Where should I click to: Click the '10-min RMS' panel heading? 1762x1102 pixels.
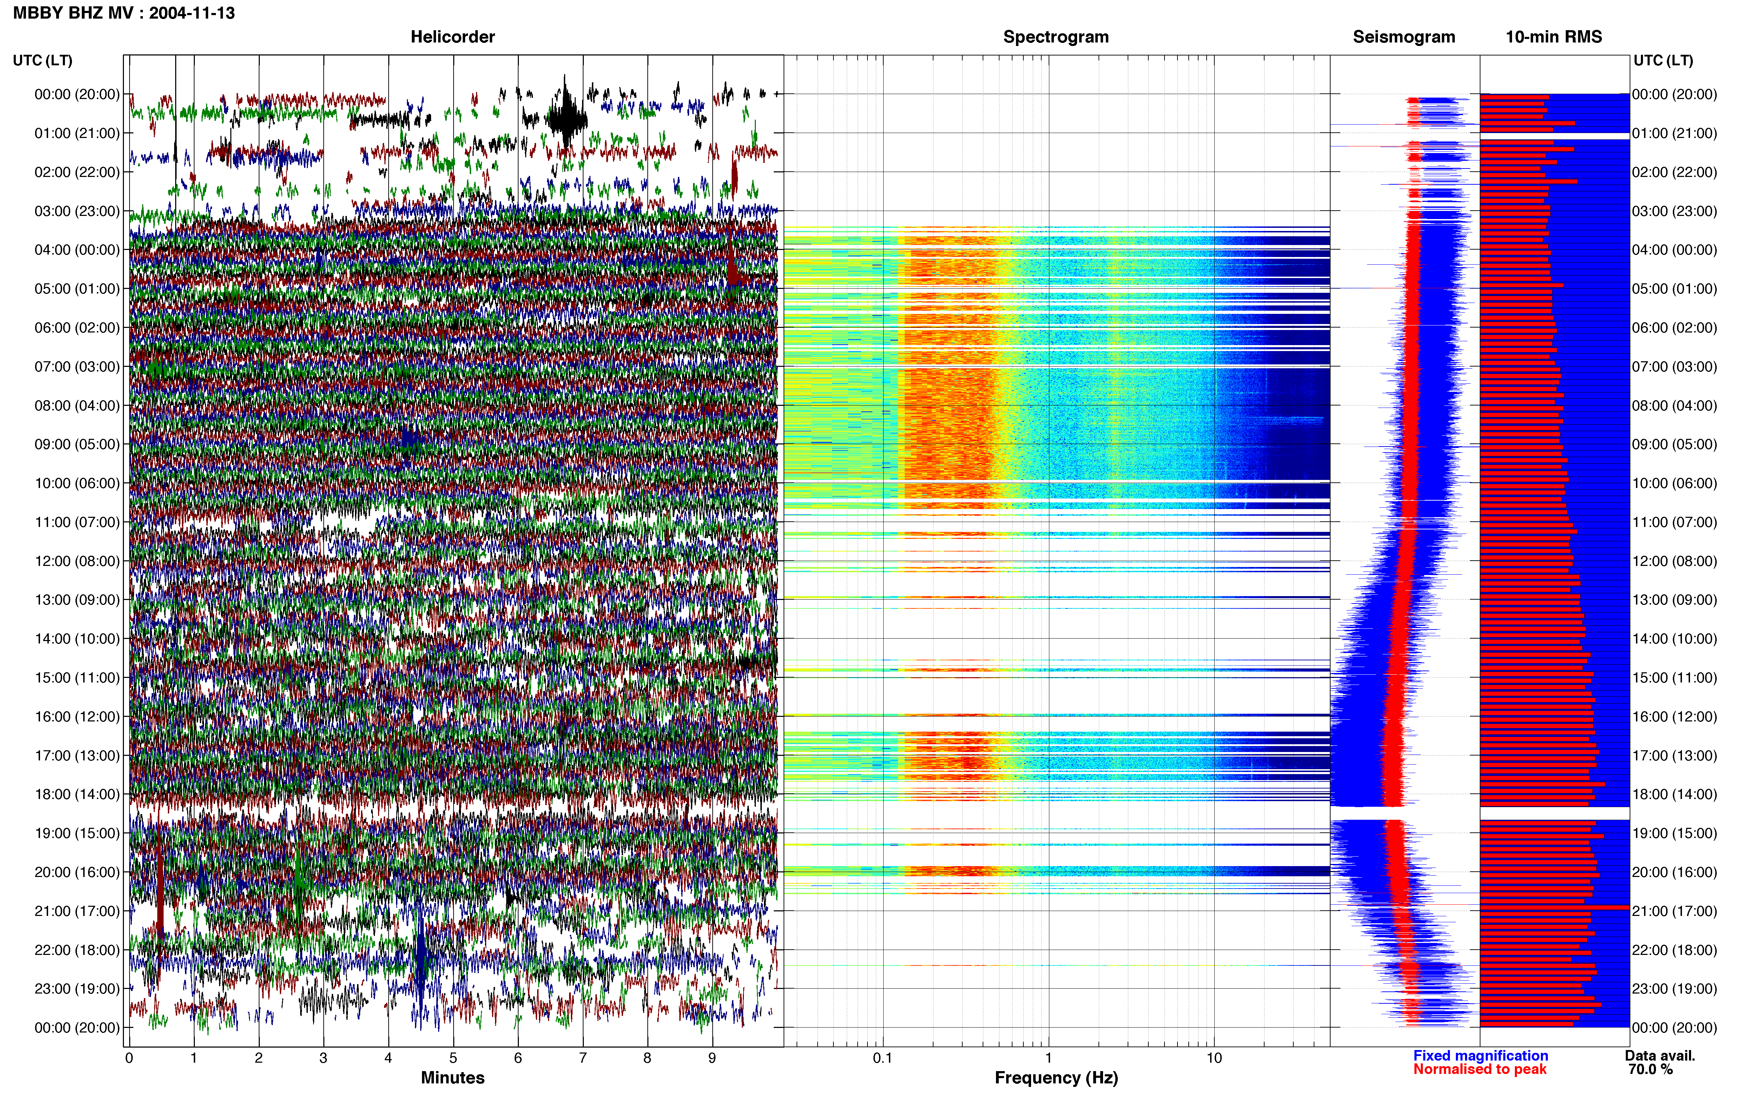[1553, 37]
